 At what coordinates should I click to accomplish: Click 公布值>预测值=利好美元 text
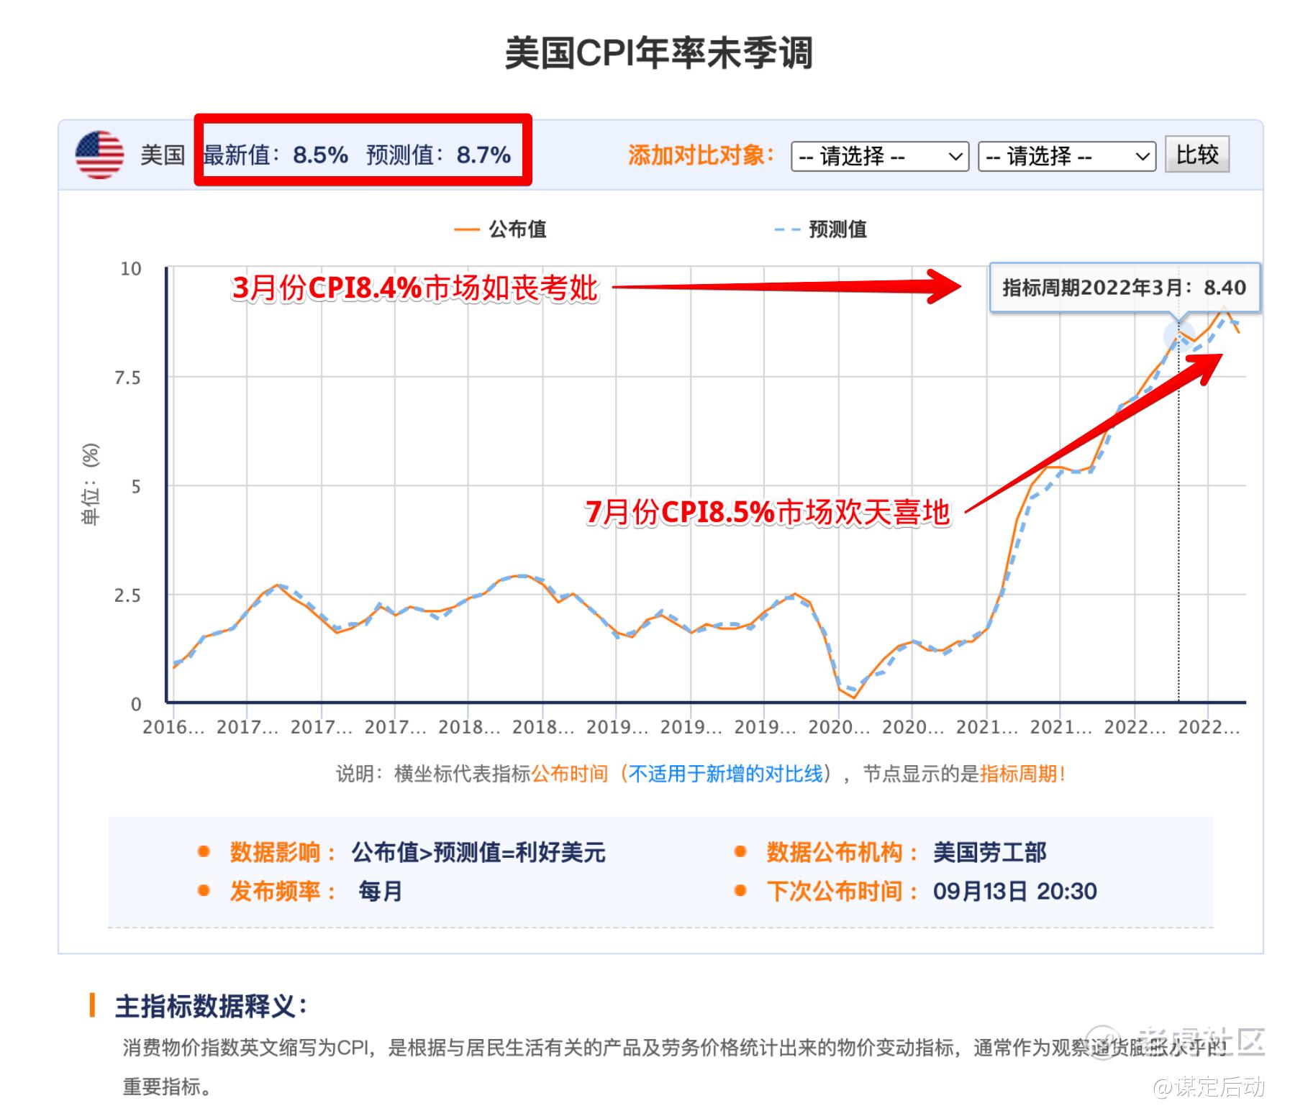tap(478, 852)
